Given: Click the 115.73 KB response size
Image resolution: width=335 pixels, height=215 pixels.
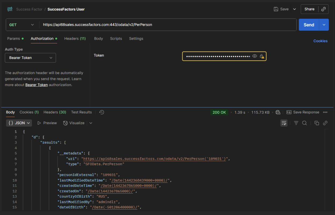Looking at the screenshot, I should pos(260,112).
